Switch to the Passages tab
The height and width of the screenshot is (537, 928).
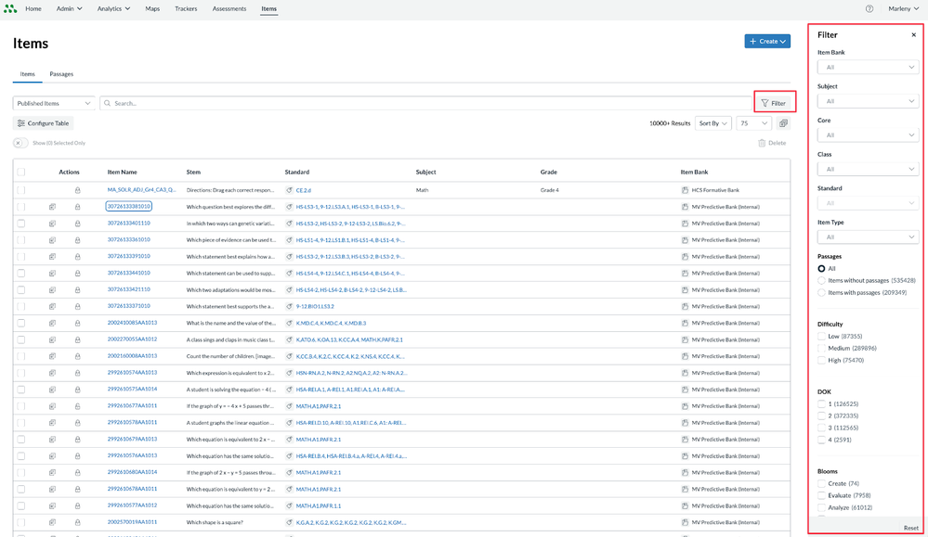61,74
